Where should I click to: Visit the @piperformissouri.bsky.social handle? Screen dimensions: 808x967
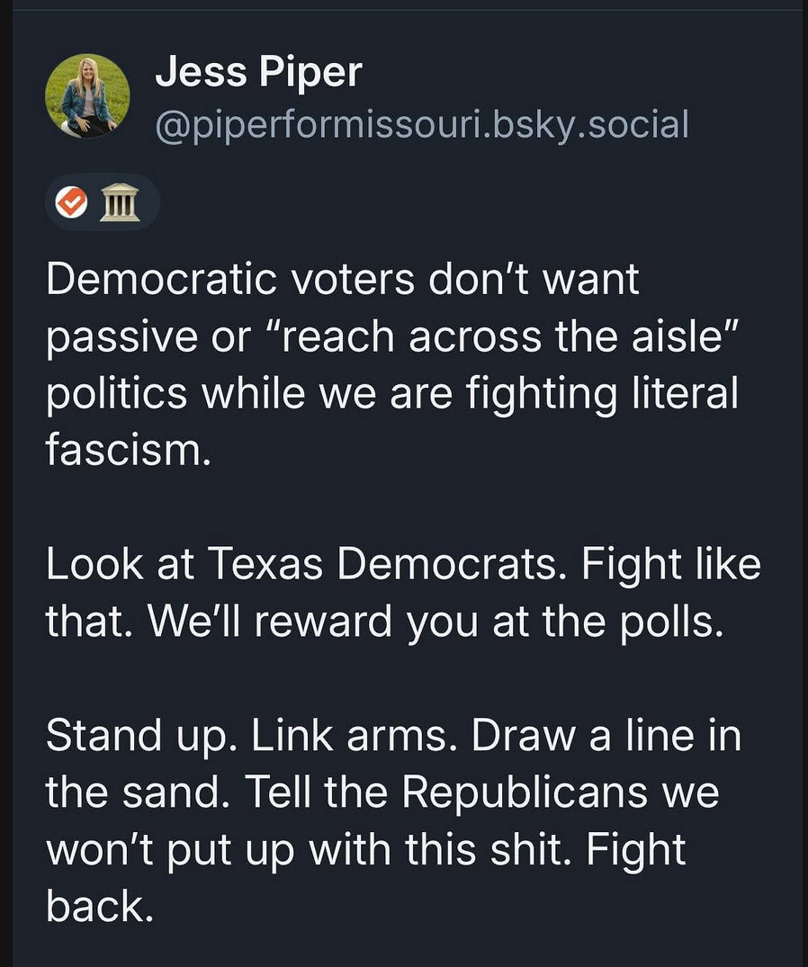[422, 124]
